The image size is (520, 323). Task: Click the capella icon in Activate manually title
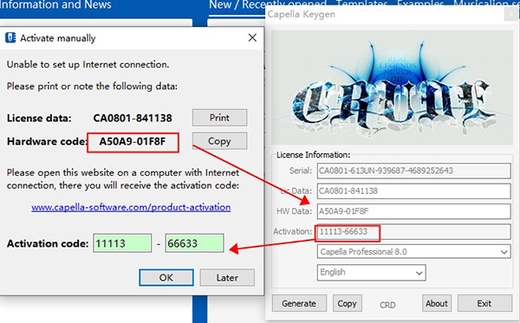click(10, 38)
